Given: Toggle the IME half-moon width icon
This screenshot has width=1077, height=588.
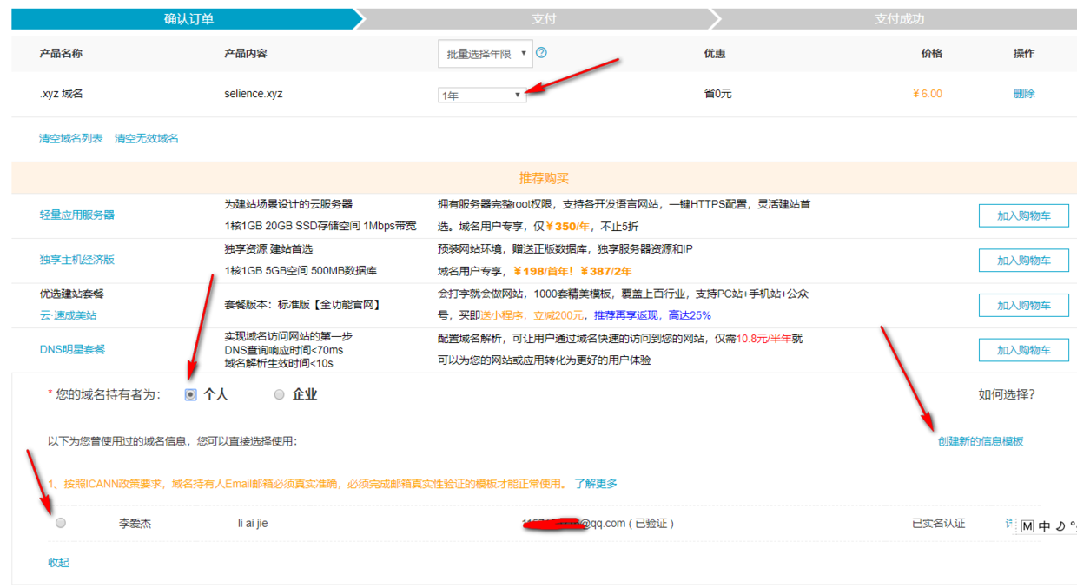Looking at the screenshot, I should 1060,526.
